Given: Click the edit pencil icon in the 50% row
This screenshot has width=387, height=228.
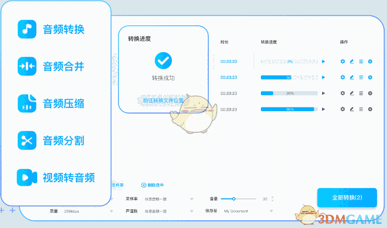Looking at the screenshot, I should pyautogui.click(x=352, y=77).
